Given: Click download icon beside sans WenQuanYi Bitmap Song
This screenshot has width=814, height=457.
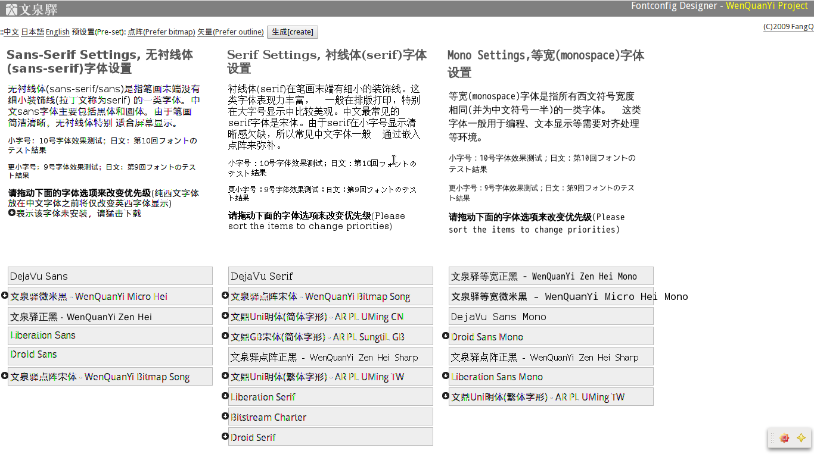Looking at the screenshot, I should pyautogui.click(x=5, y=375).
